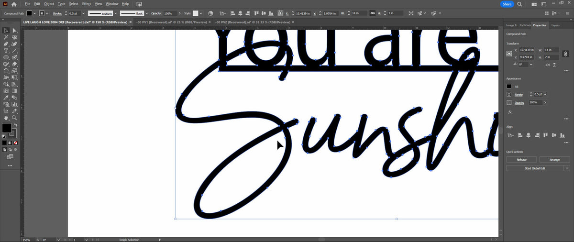574x242 pixels.
Task: Choose the Pen tool
Action: 6,44
